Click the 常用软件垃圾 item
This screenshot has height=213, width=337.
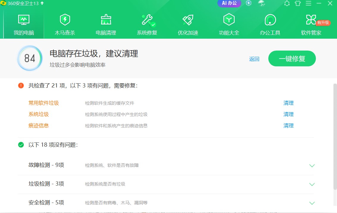coord(44,103)
